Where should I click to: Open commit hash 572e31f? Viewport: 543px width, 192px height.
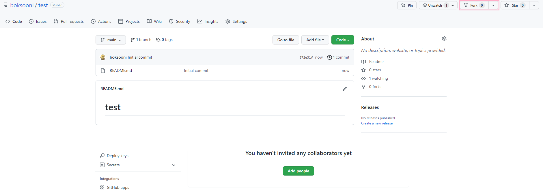(x=306, y=57)
